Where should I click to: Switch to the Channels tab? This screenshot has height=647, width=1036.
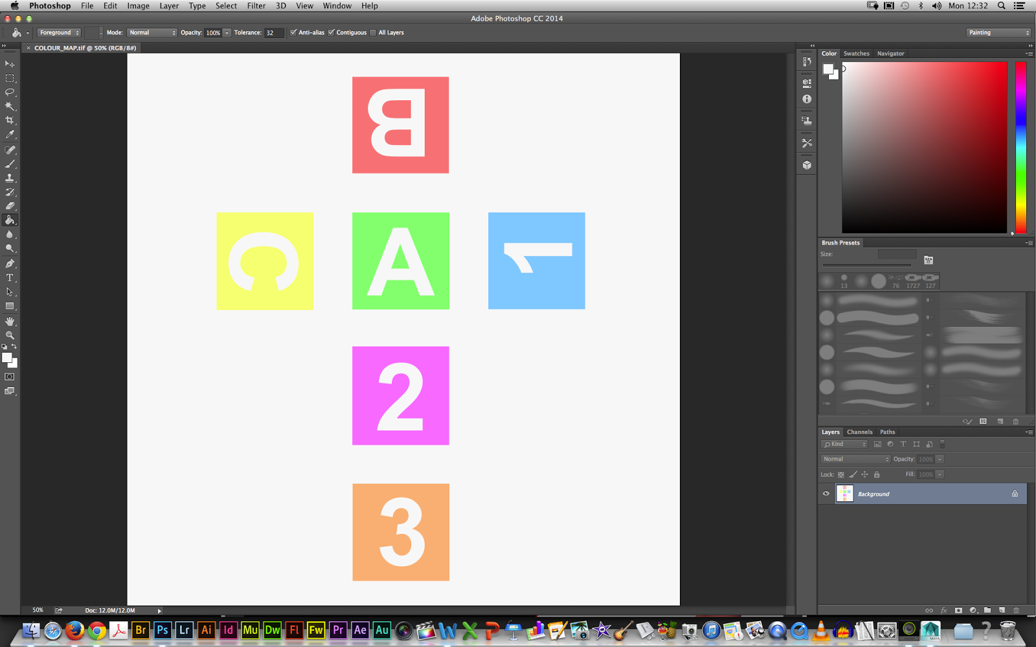tap(859, 432)
